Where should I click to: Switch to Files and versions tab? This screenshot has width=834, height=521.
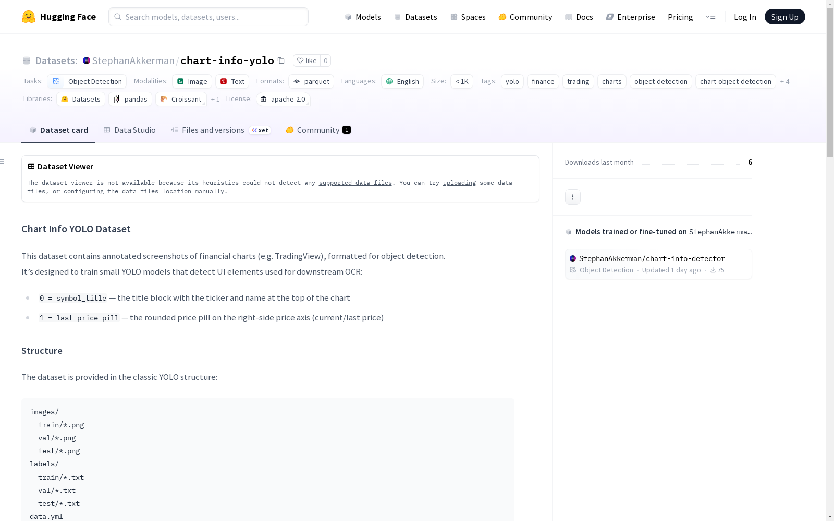tap(220, 130)
